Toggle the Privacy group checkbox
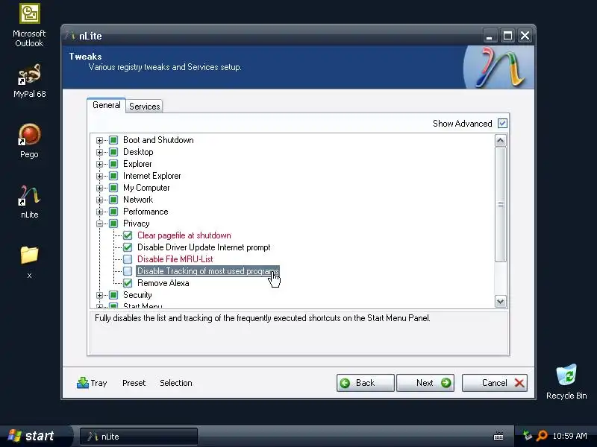 113,223
